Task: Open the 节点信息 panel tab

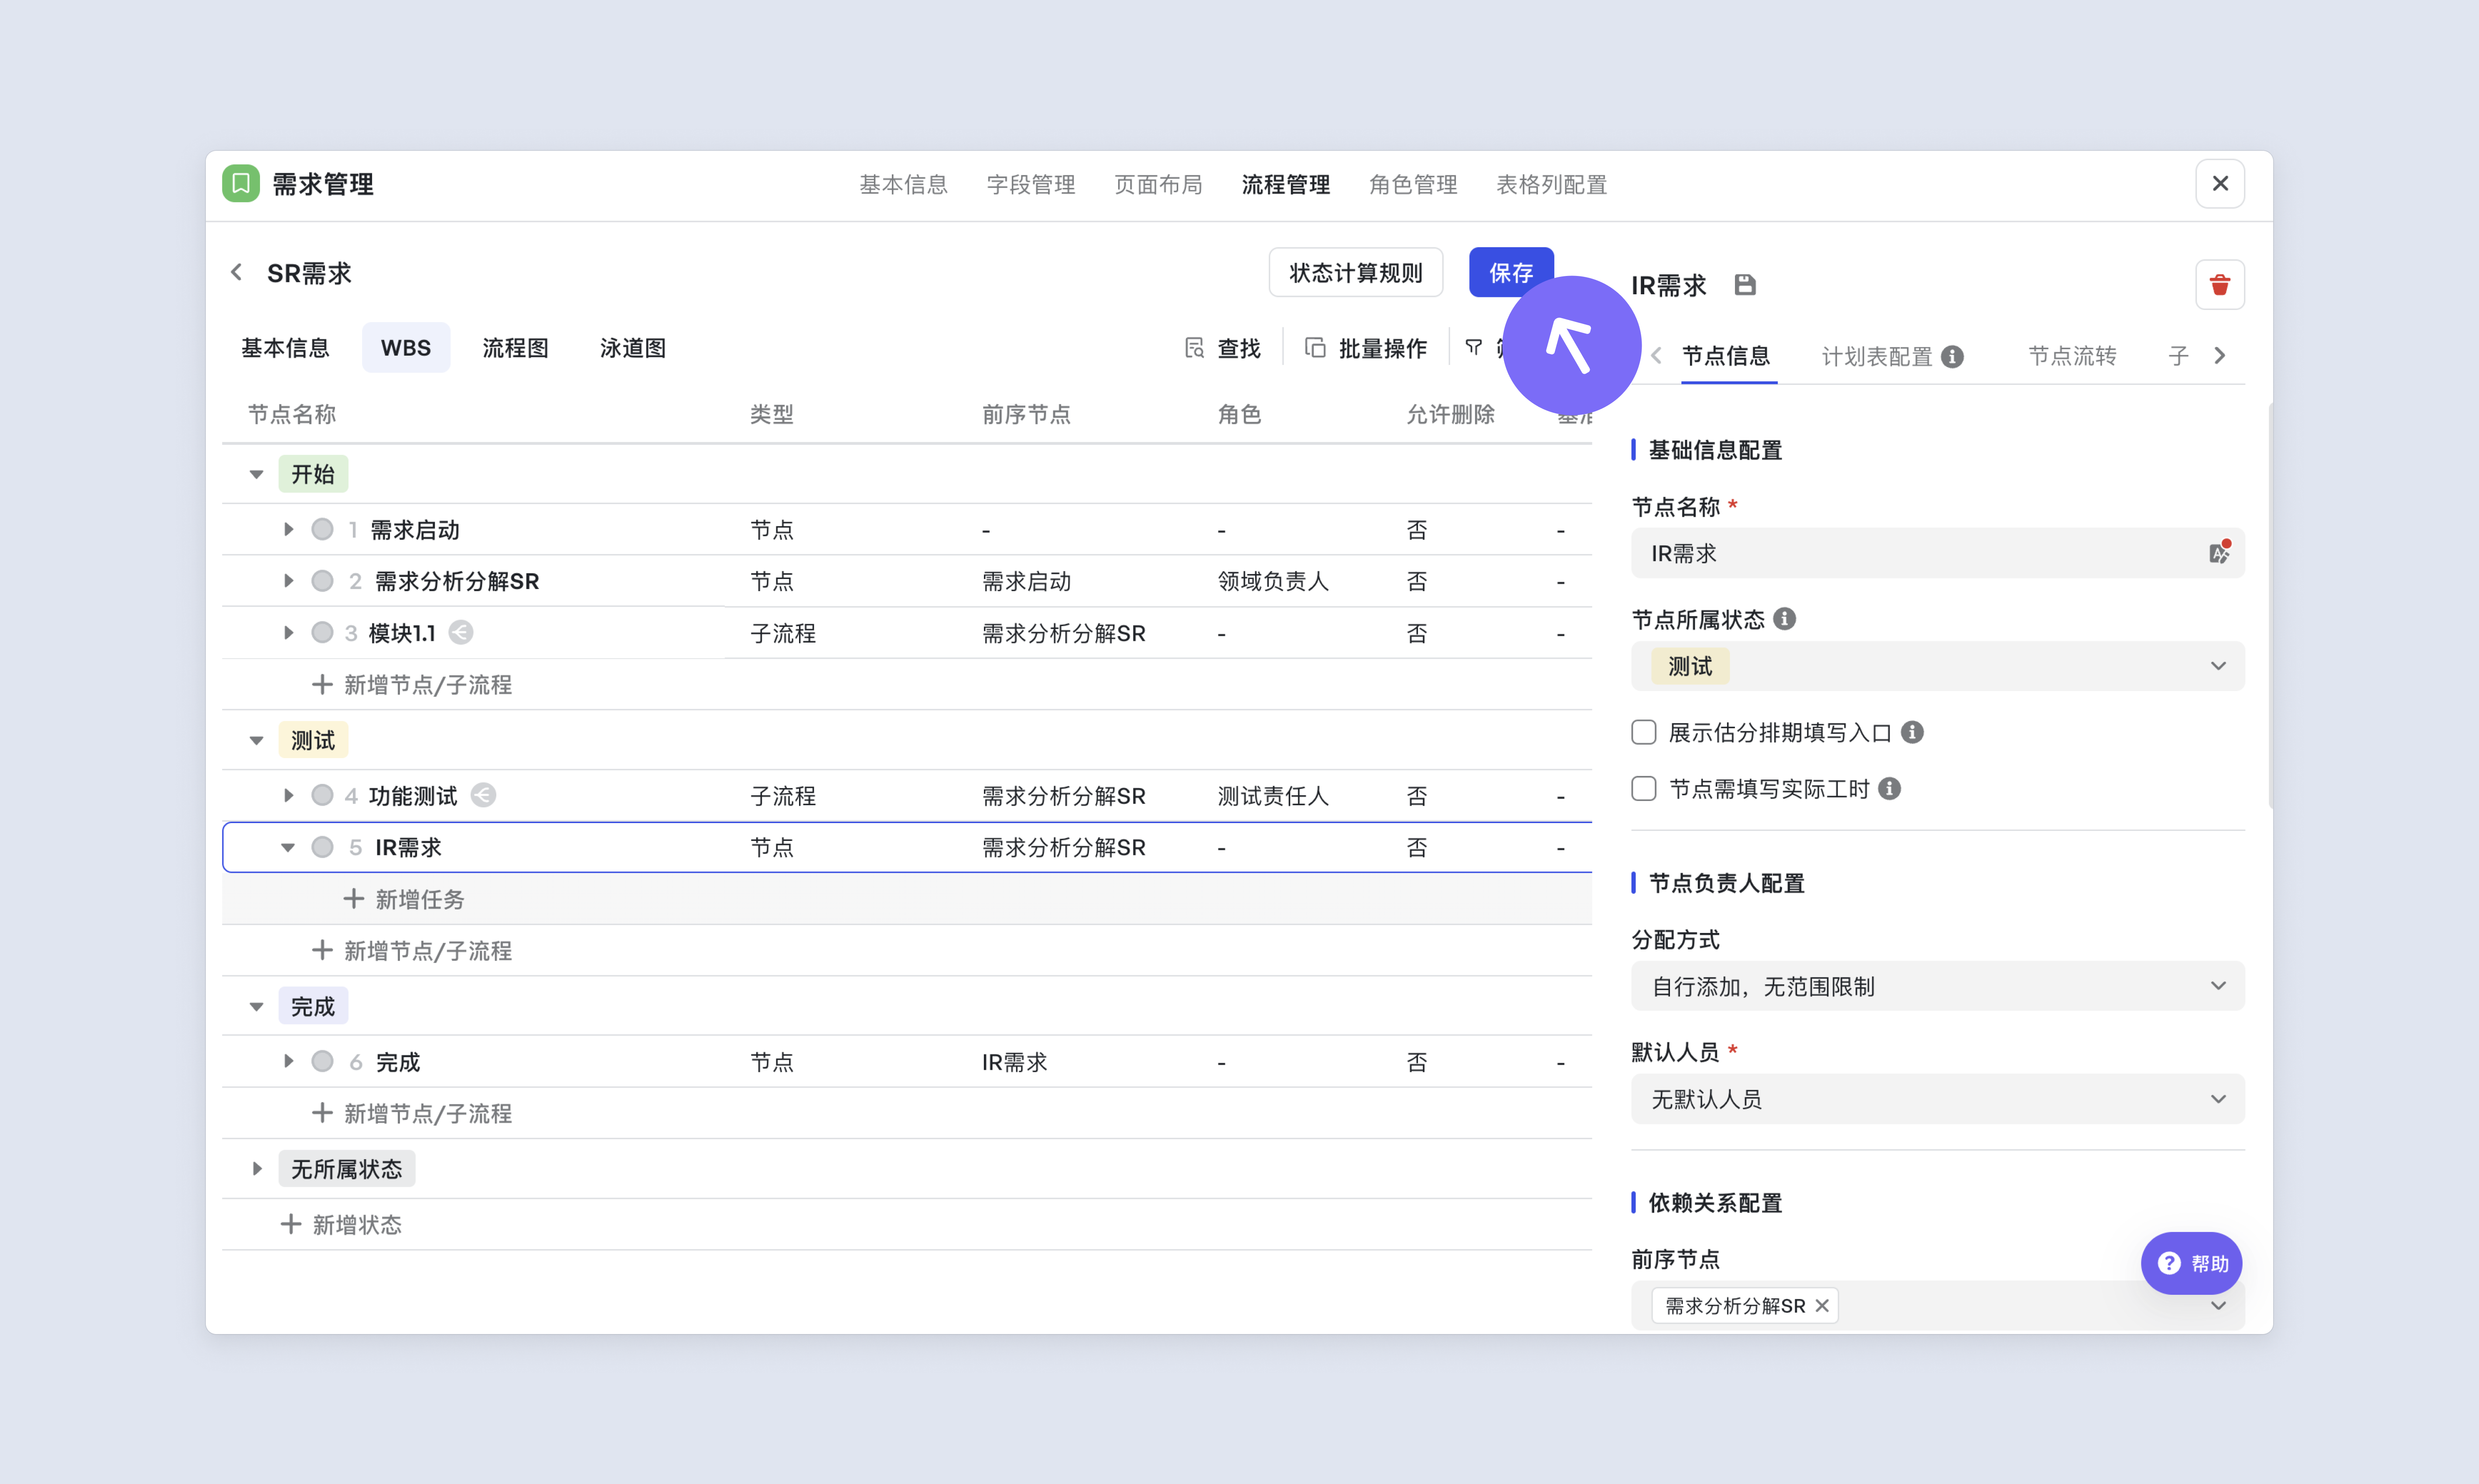Action: (x=1726, y=356)
